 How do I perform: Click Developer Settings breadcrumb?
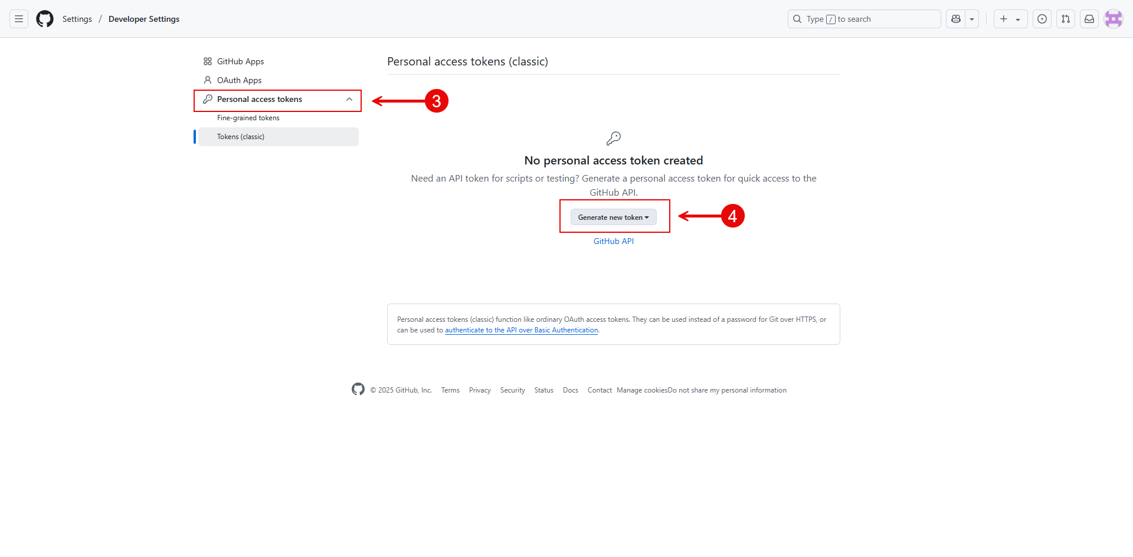pyautogui.click(x=144, y=19)
